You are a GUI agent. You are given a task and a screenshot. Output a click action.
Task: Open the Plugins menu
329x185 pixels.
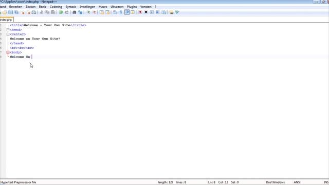point(132,7)
